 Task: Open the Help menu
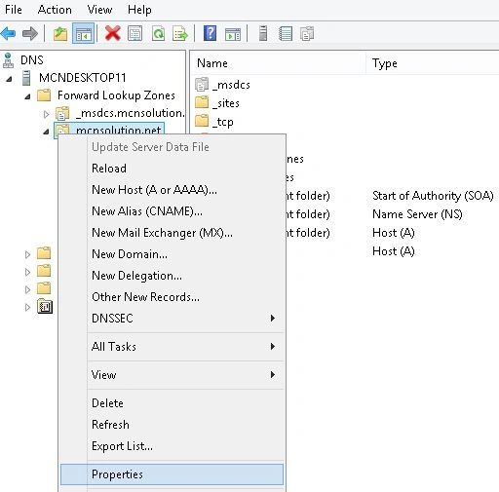pos(139,10)
